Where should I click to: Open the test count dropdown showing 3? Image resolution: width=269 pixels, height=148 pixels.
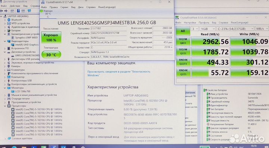(x=195, y=29)
